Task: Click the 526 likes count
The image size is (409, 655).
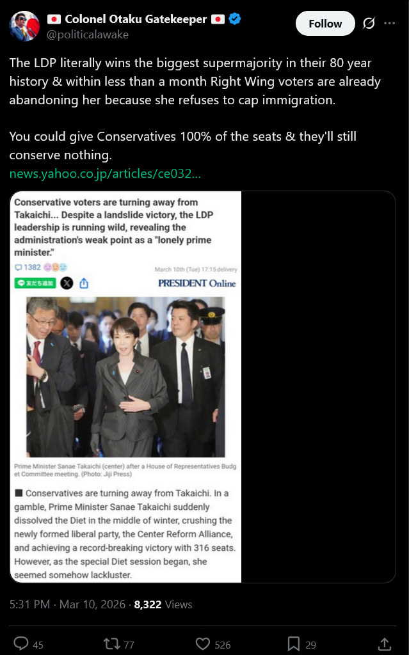Action: coord(223,645)
